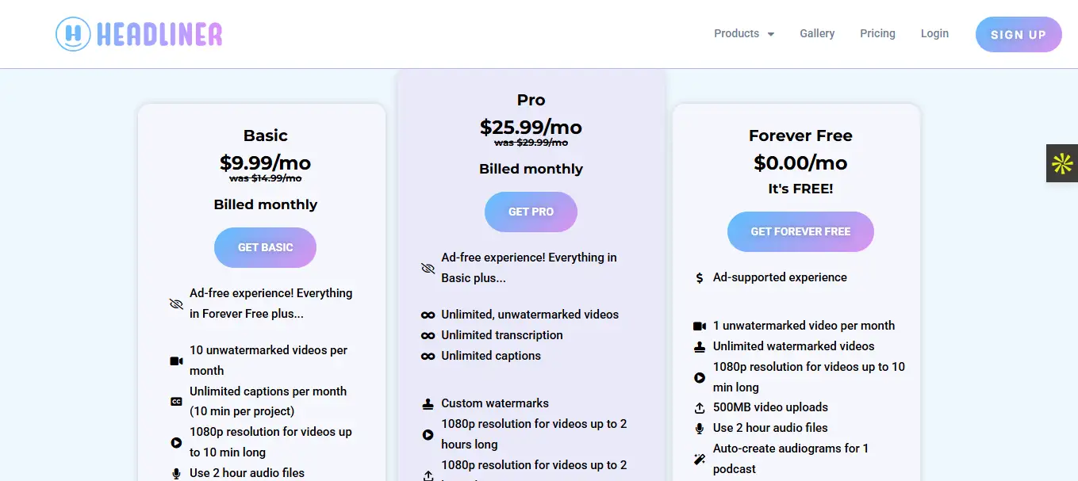Go to the Pricing page link
Viewport: 1078px width, 481px height.
coord(877,33)
